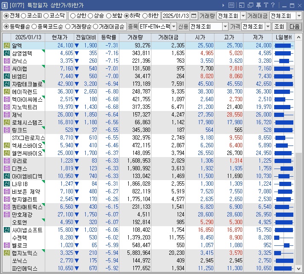Viewport: 304px width, 274px height.
Task: Click the 다음 next button
Action: pyautogui.click(x=294, y=26)
